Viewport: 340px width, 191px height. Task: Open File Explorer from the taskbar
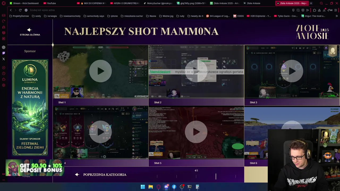[x=151, y=187]
